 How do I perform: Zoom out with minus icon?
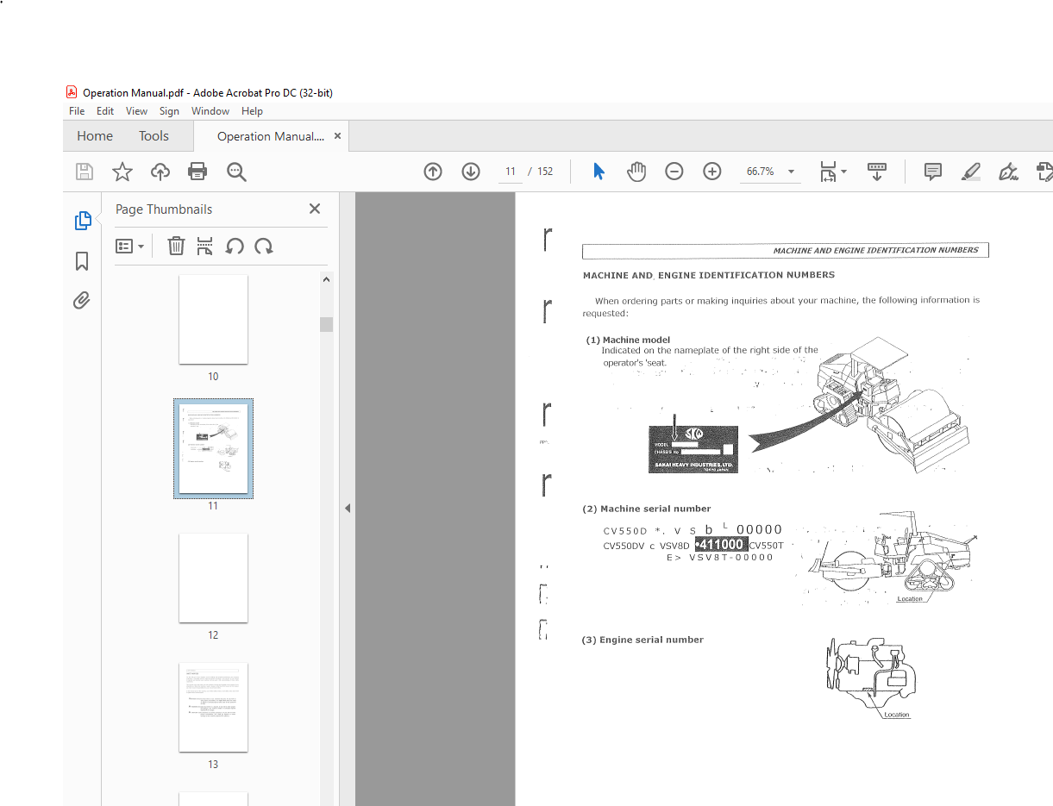tap(674, 172)
